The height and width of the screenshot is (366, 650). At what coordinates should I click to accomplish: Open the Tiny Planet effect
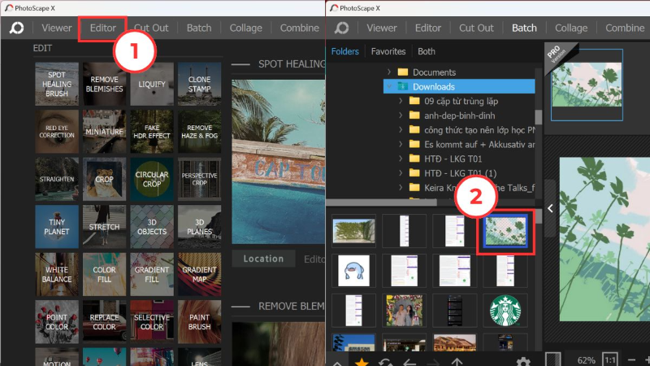[57, 227]
